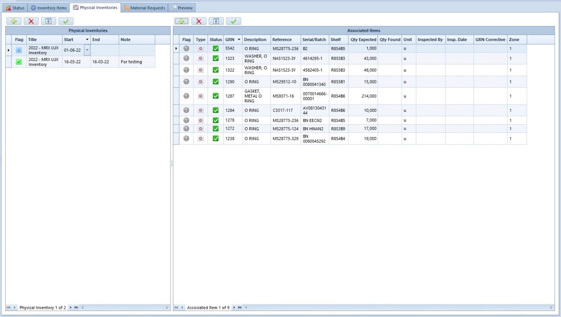
Task: Click Physical Inventories horizontal scrollbar track
Action: point(124,308)
